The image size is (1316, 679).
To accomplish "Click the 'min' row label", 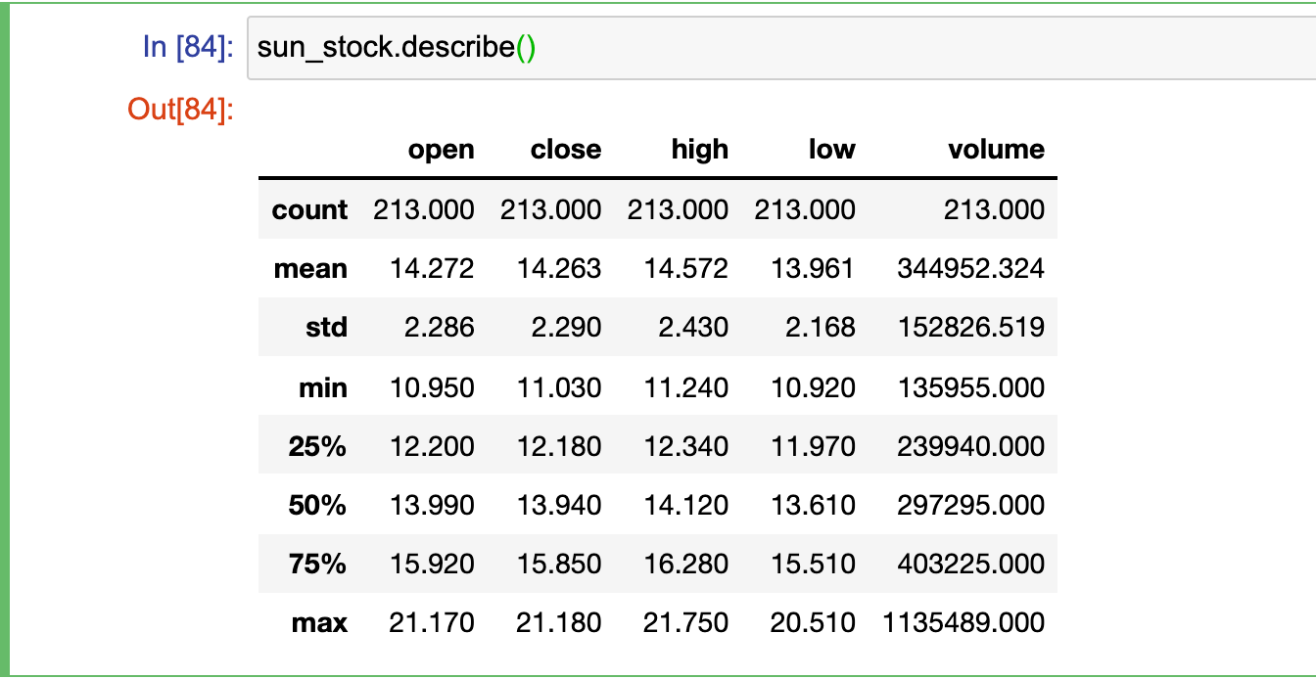I will pyautogui.click(x=323, y=387).
